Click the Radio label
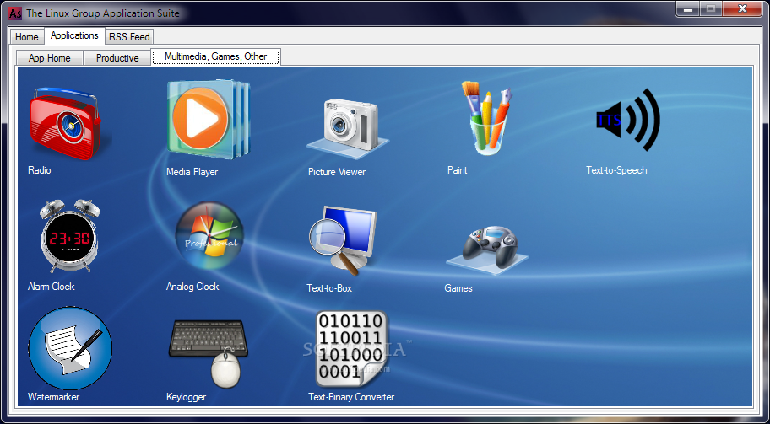The image size is (770, 424). [x=40, y=170]
